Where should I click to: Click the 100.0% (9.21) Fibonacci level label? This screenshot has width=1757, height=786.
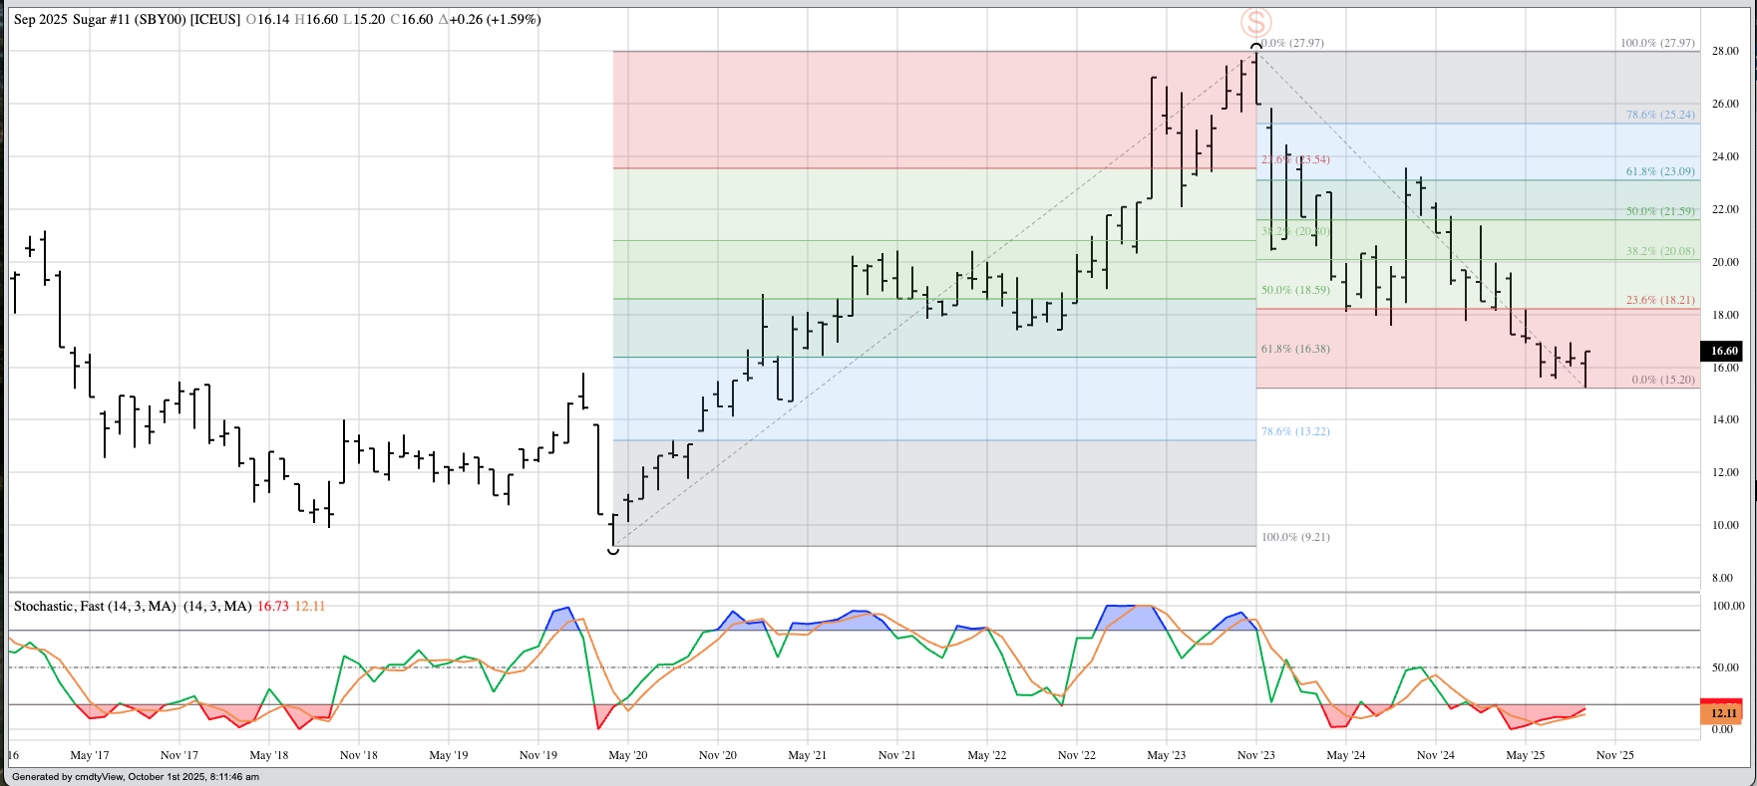point(1295,537)
